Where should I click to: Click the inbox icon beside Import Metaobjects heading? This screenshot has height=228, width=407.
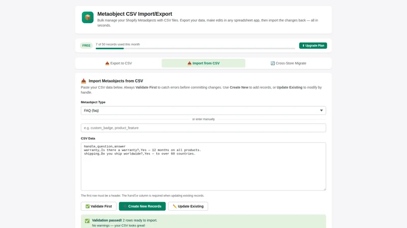point(83,81)
